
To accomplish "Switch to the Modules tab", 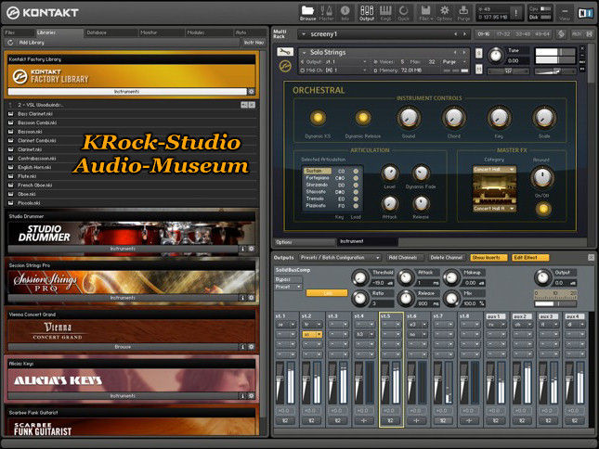I will 209,32.
